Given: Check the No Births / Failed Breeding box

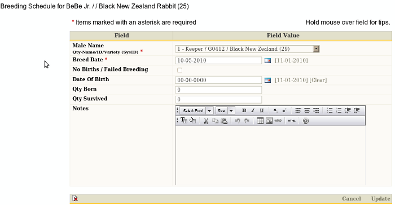Looking at the screenshot, I should click(179, 70).
